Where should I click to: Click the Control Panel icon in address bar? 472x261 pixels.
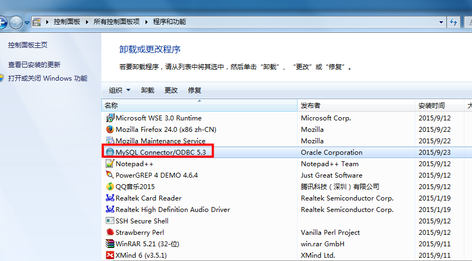click(x=37, y=22)
